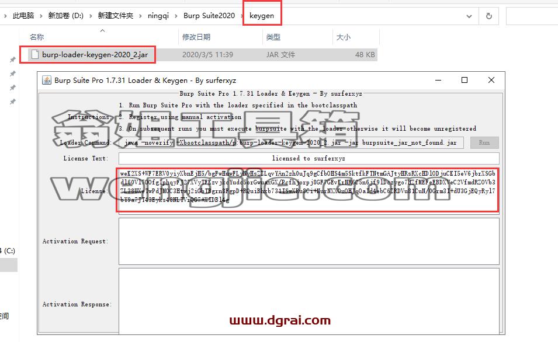Minimize the Burp Suite keygen window
This screenshot has height=342, width=558.
(438, 81)
